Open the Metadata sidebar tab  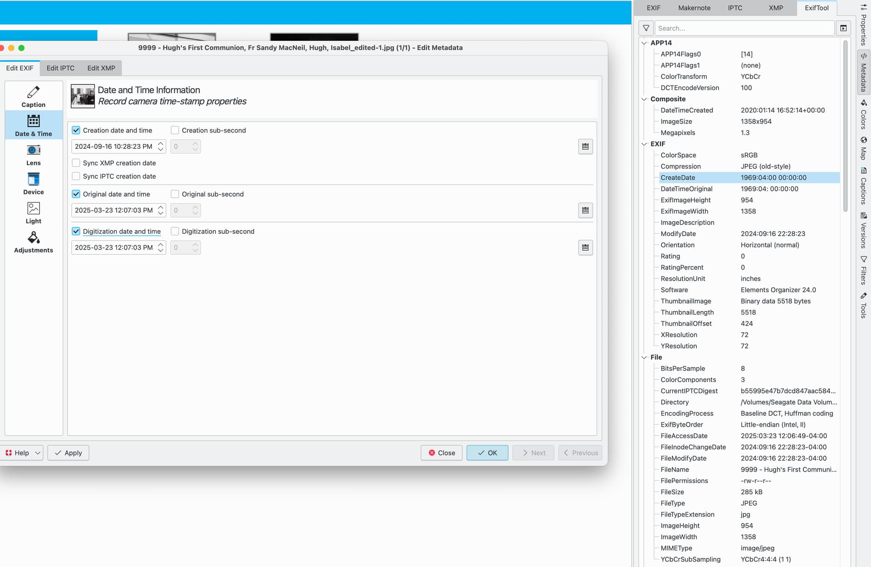coord(863,72)
